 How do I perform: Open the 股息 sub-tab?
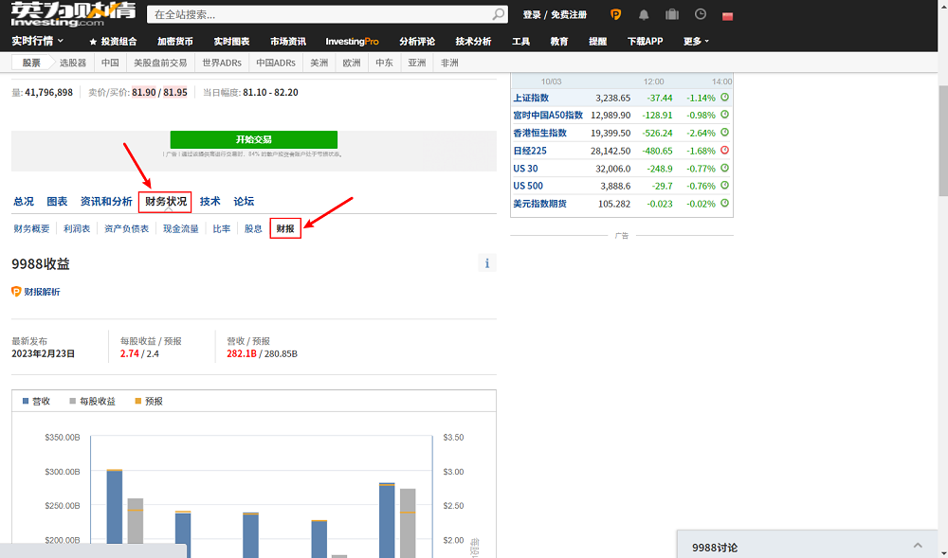coord(253,229)
